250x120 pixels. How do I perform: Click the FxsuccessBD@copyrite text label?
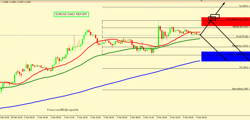tap(63, 110)
